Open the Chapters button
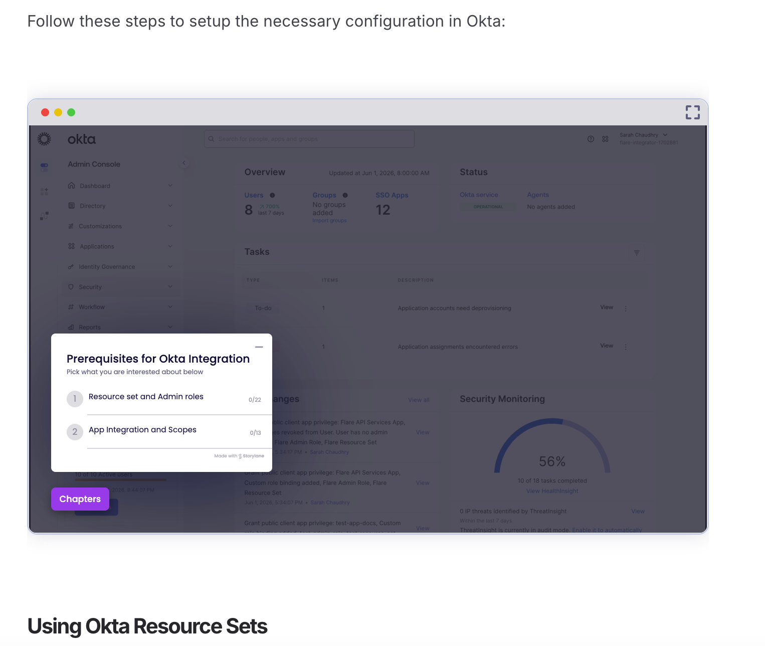This screenshot has height=646, width=765. click(80, 499)
